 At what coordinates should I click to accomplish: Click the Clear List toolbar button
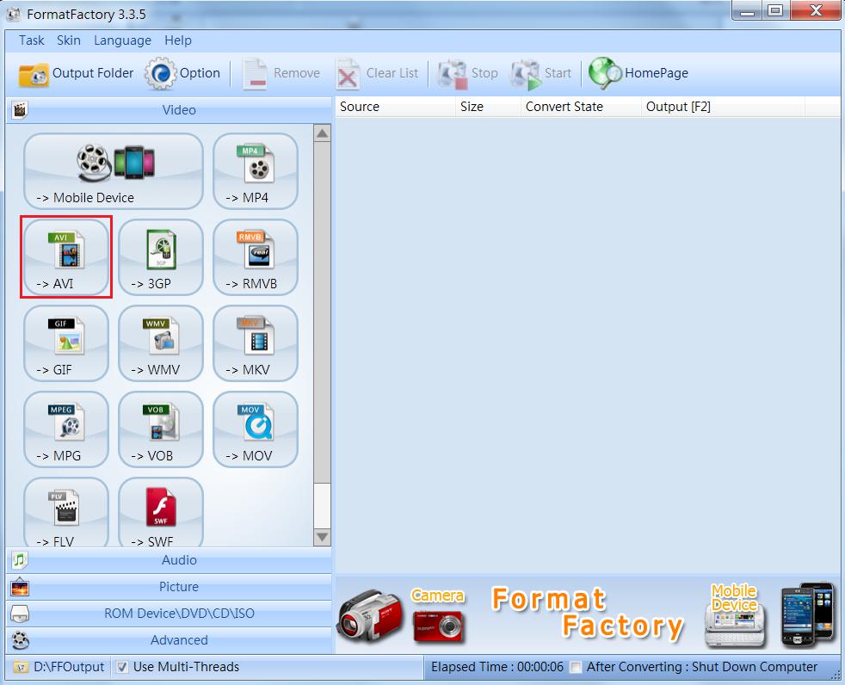coord(378,73)
